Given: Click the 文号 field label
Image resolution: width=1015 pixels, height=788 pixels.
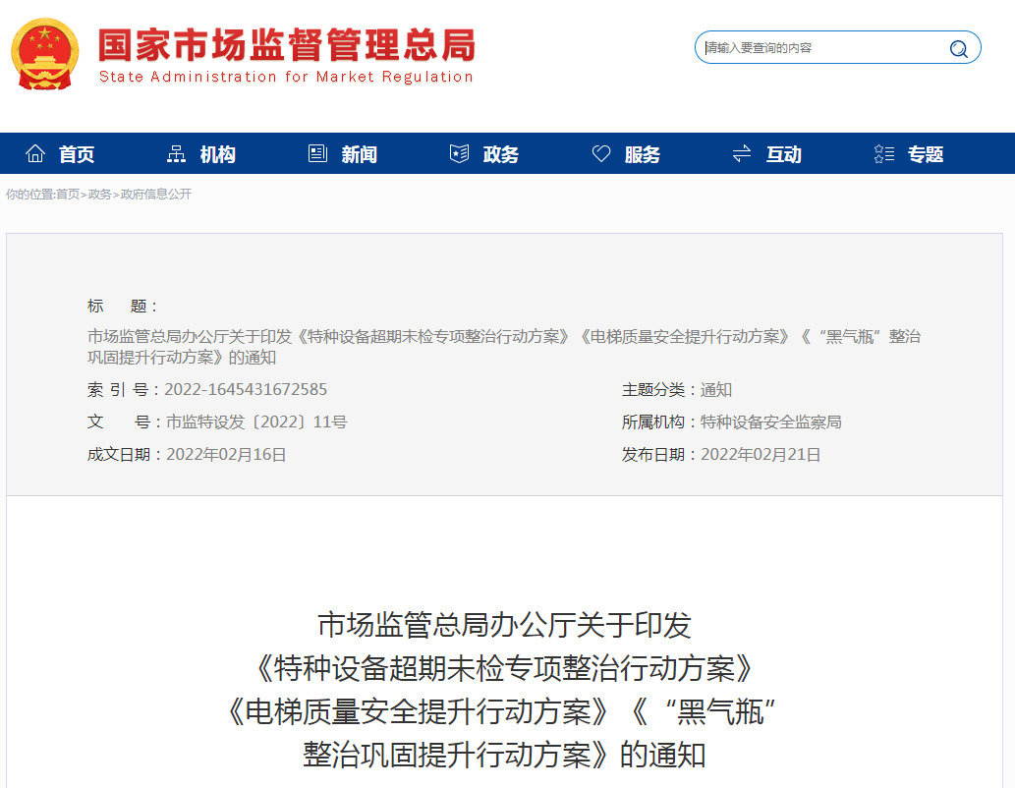Looking at the screenshot, I should click(x=123, y=422).
